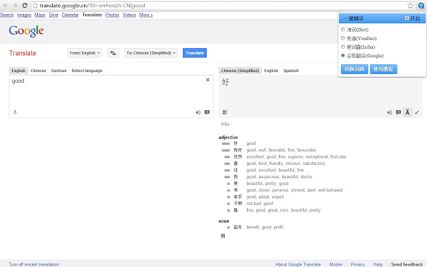Viewport: 427px width, 267px height.
Task: Click the Google logo
Action: (26, 31)
